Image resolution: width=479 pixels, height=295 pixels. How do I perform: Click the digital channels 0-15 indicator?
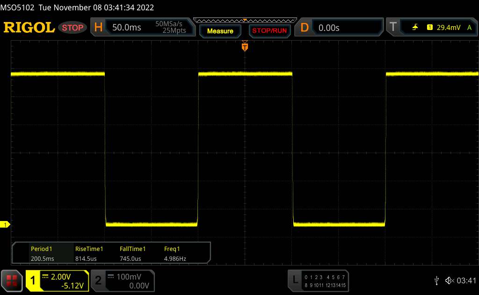tap(325, 281)
